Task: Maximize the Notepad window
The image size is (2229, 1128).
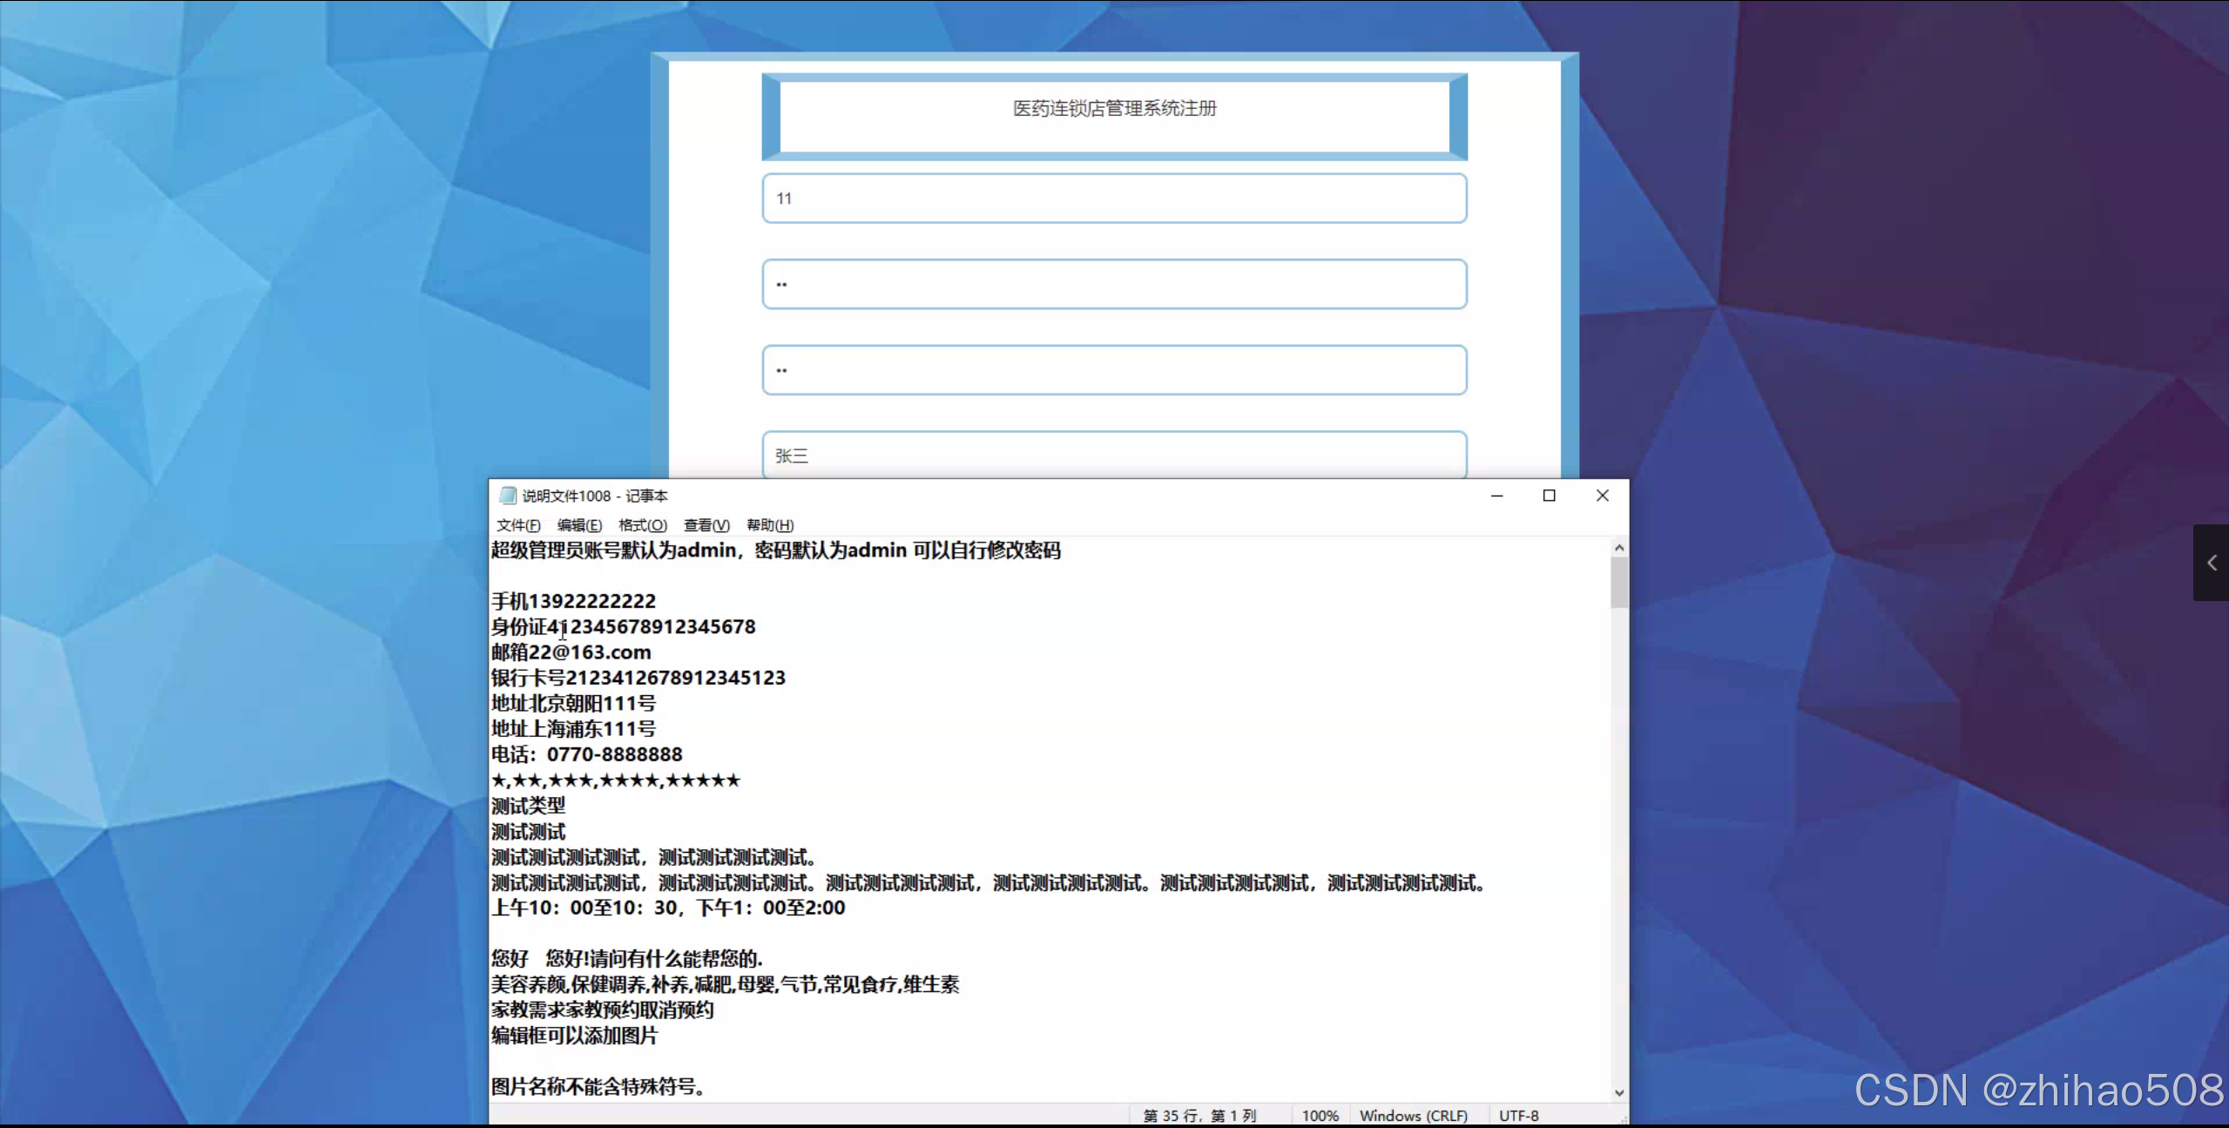Action: click(1549, 496)
